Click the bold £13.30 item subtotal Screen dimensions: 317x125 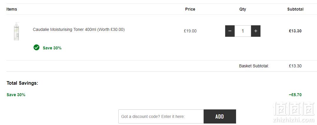295,31
